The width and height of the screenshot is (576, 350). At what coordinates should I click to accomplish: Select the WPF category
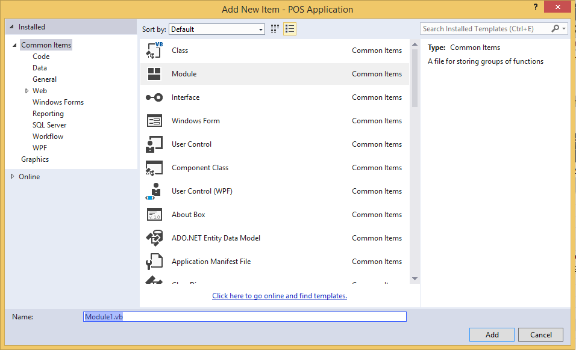click(x=40, y=148)
